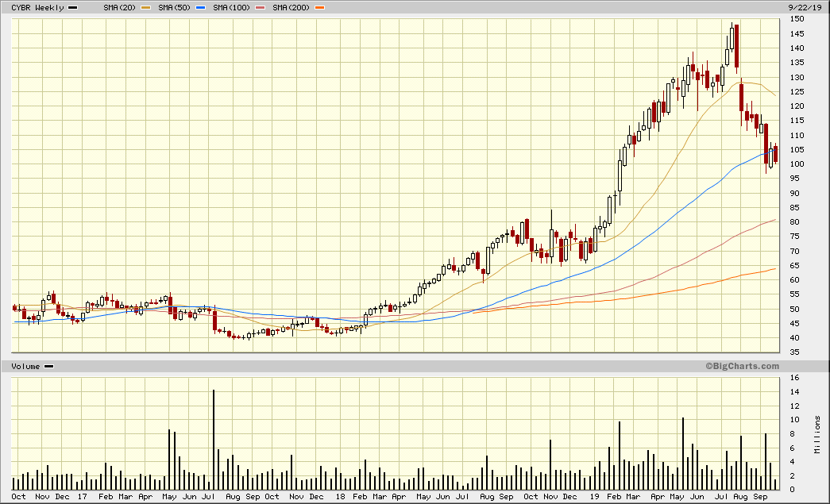The height and width of the screenshot is (504, 830).
Task: Click the 14 volume axis label
Action: click(x=794, y=392)
